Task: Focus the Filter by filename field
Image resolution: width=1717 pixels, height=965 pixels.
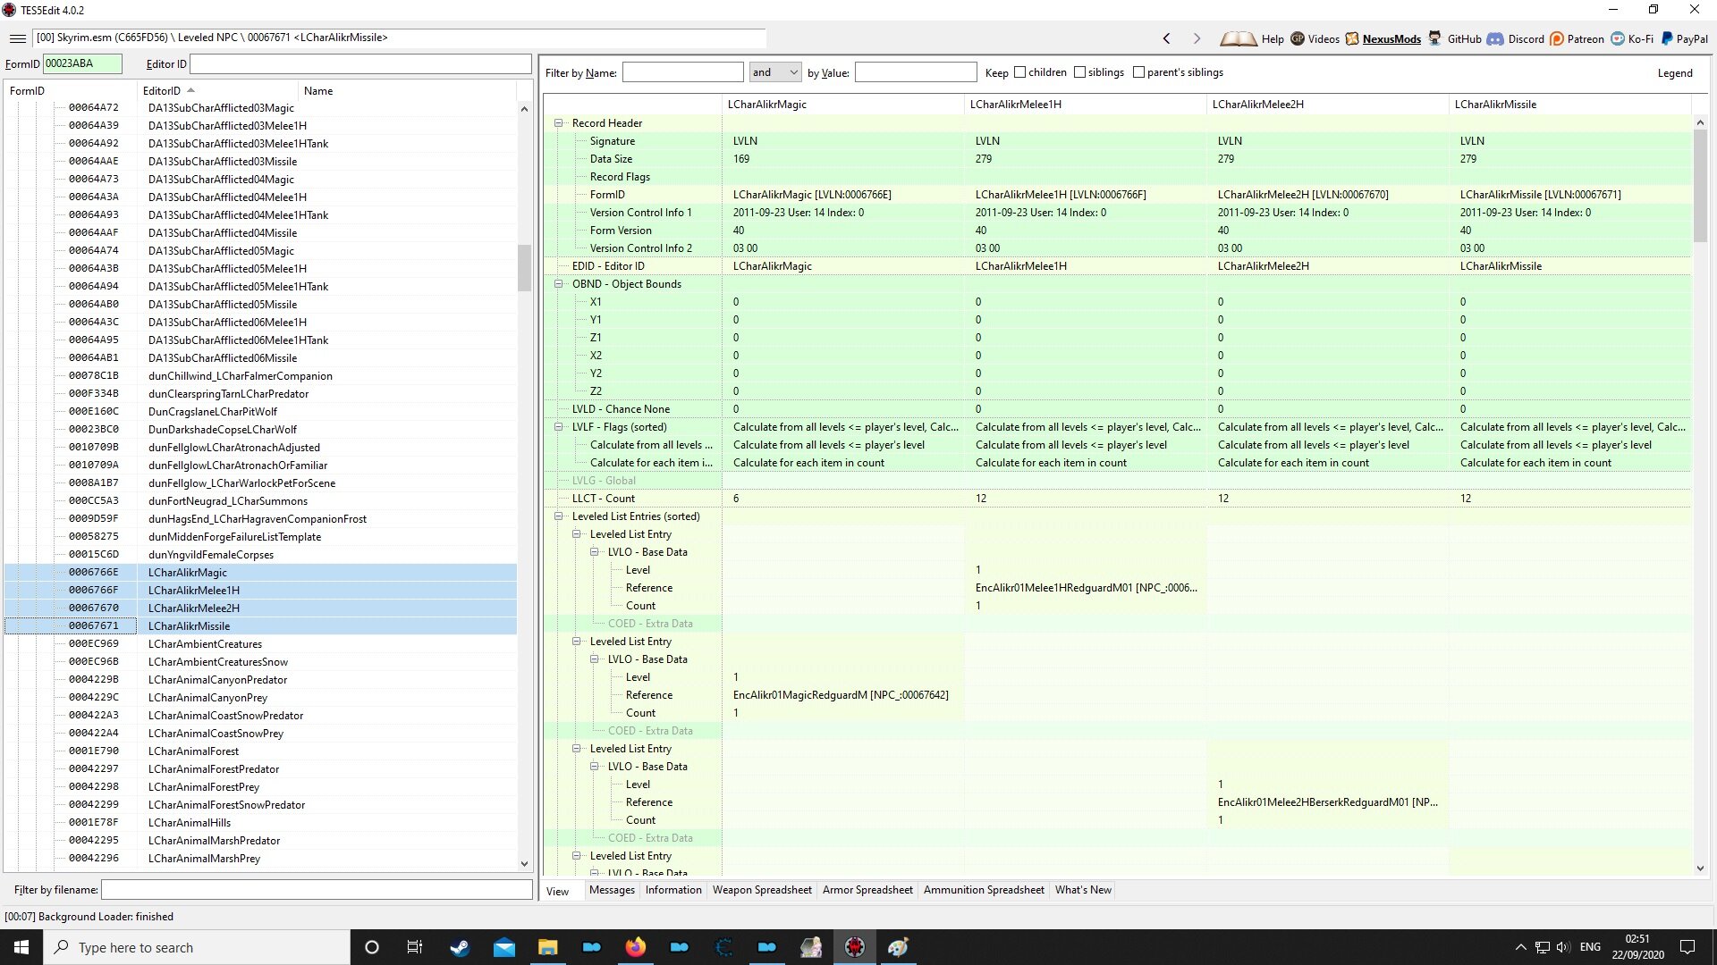Action: point(317,890)
